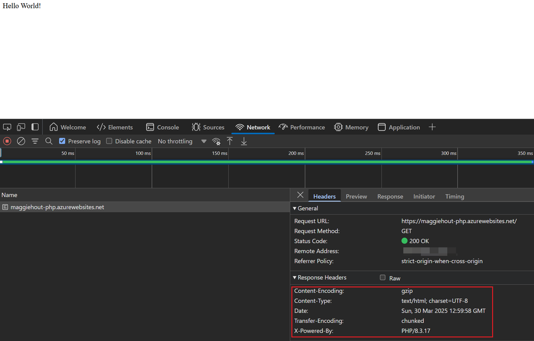Click the Content-Type header name
This screenshot has width=534, height=341.
coord(313,301)
